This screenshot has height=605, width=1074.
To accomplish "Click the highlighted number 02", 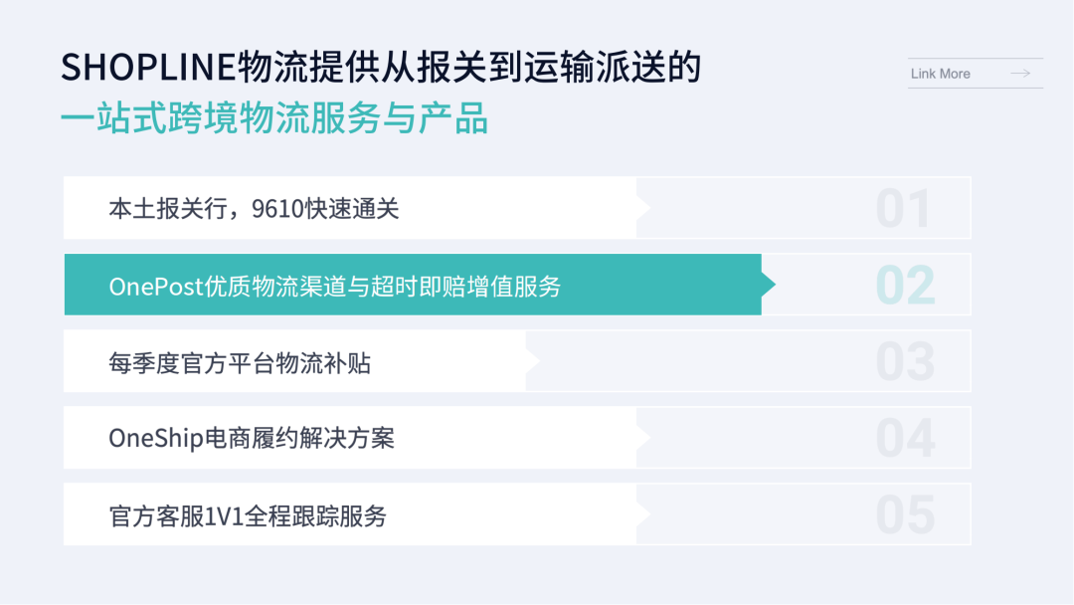I will [x=905, y=286].
